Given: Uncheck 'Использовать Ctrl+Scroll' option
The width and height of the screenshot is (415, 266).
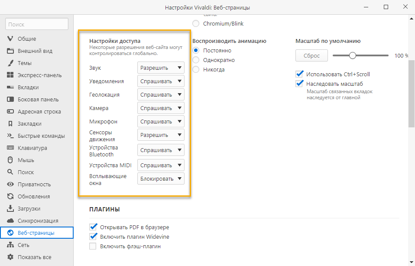Looking at the screenshot, I should coord(299,74).
